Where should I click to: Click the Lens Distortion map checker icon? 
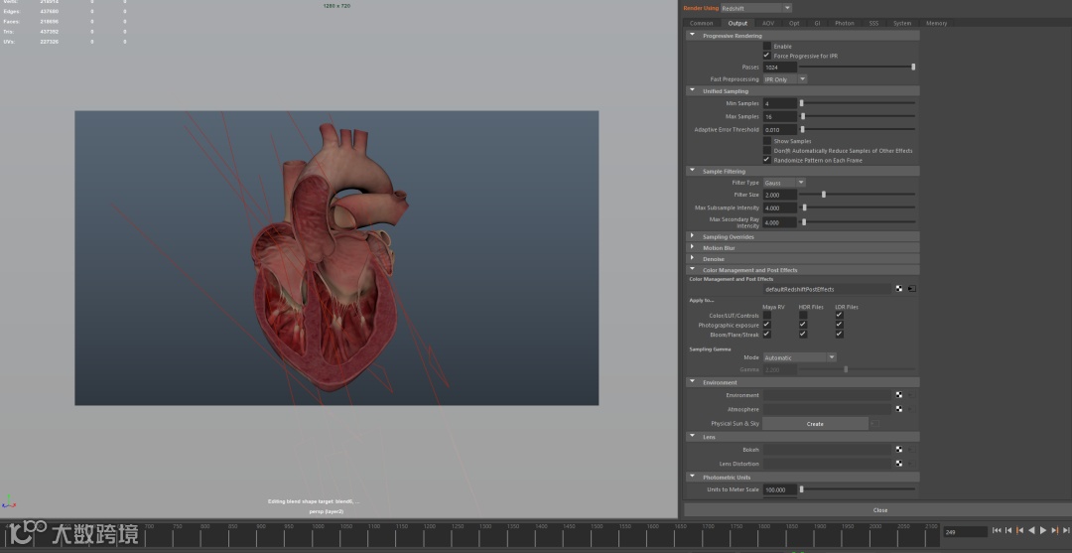pyautogui.click(x=899, y=464)
